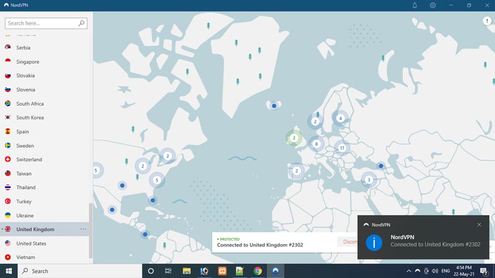Open the Windows Start menu
Viewport: 495px width, 278px height.
9,271
